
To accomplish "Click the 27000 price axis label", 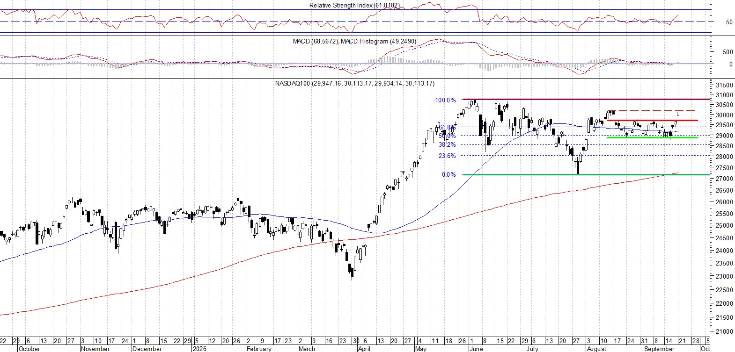I will click(724, 179).
